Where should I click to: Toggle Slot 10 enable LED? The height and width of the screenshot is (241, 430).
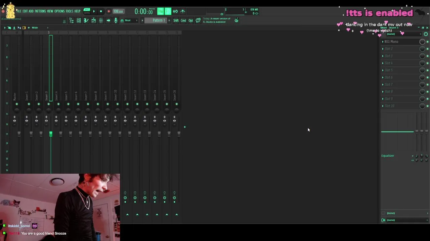427,106
